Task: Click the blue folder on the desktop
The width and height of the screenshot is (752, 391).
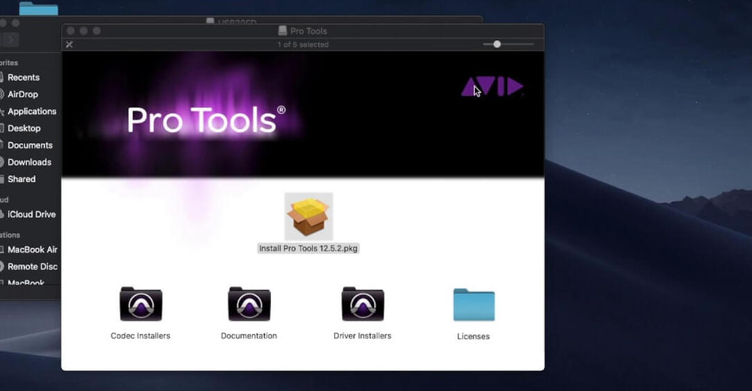Action: pyautogui.click(x=38, y=8)
